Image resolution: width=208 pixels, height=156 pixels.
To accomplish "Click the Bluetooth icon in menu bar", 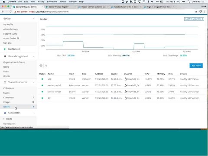I will pyautogui.click(x=148, y=2).
